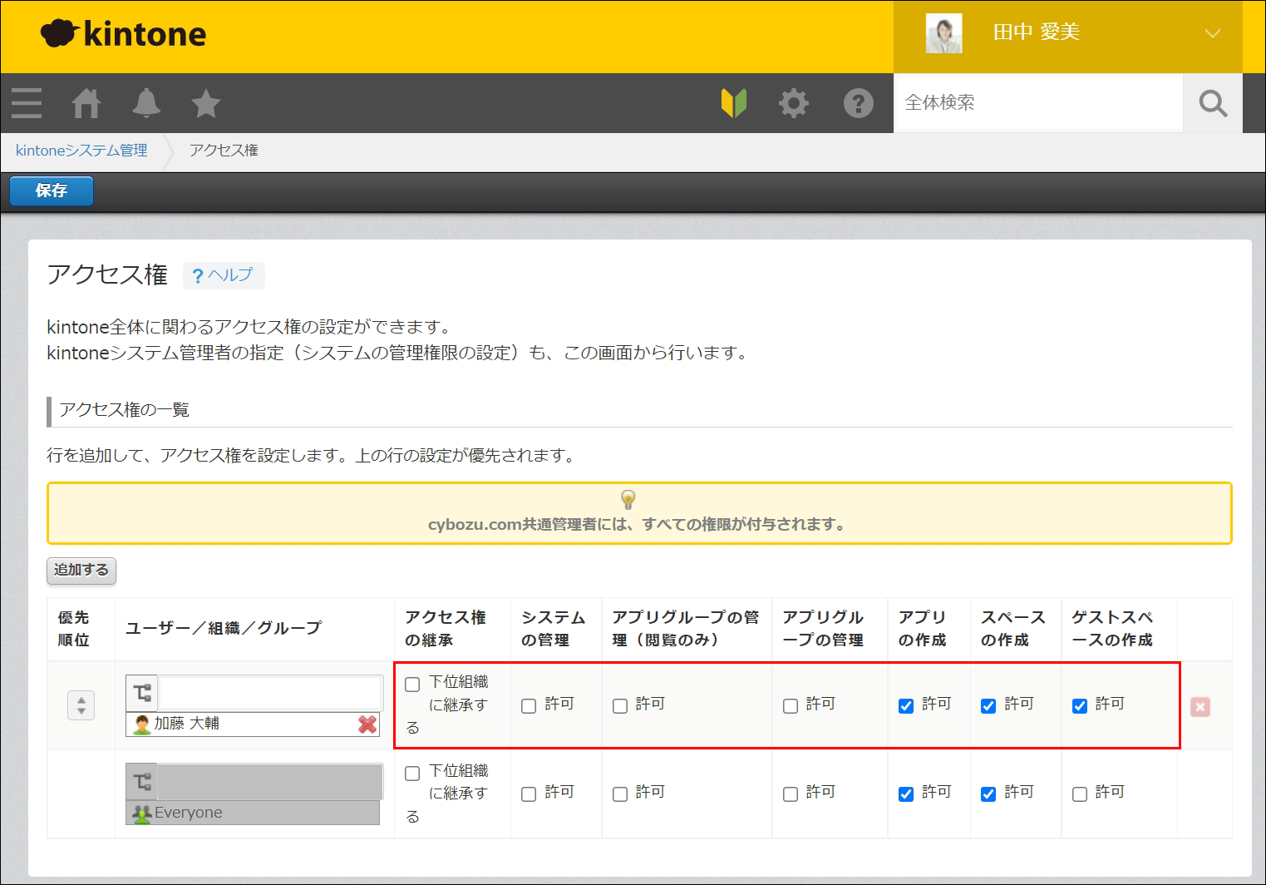Click the green beginner guide icon
Screen dimensions: 1266x885
click(734, 103)
